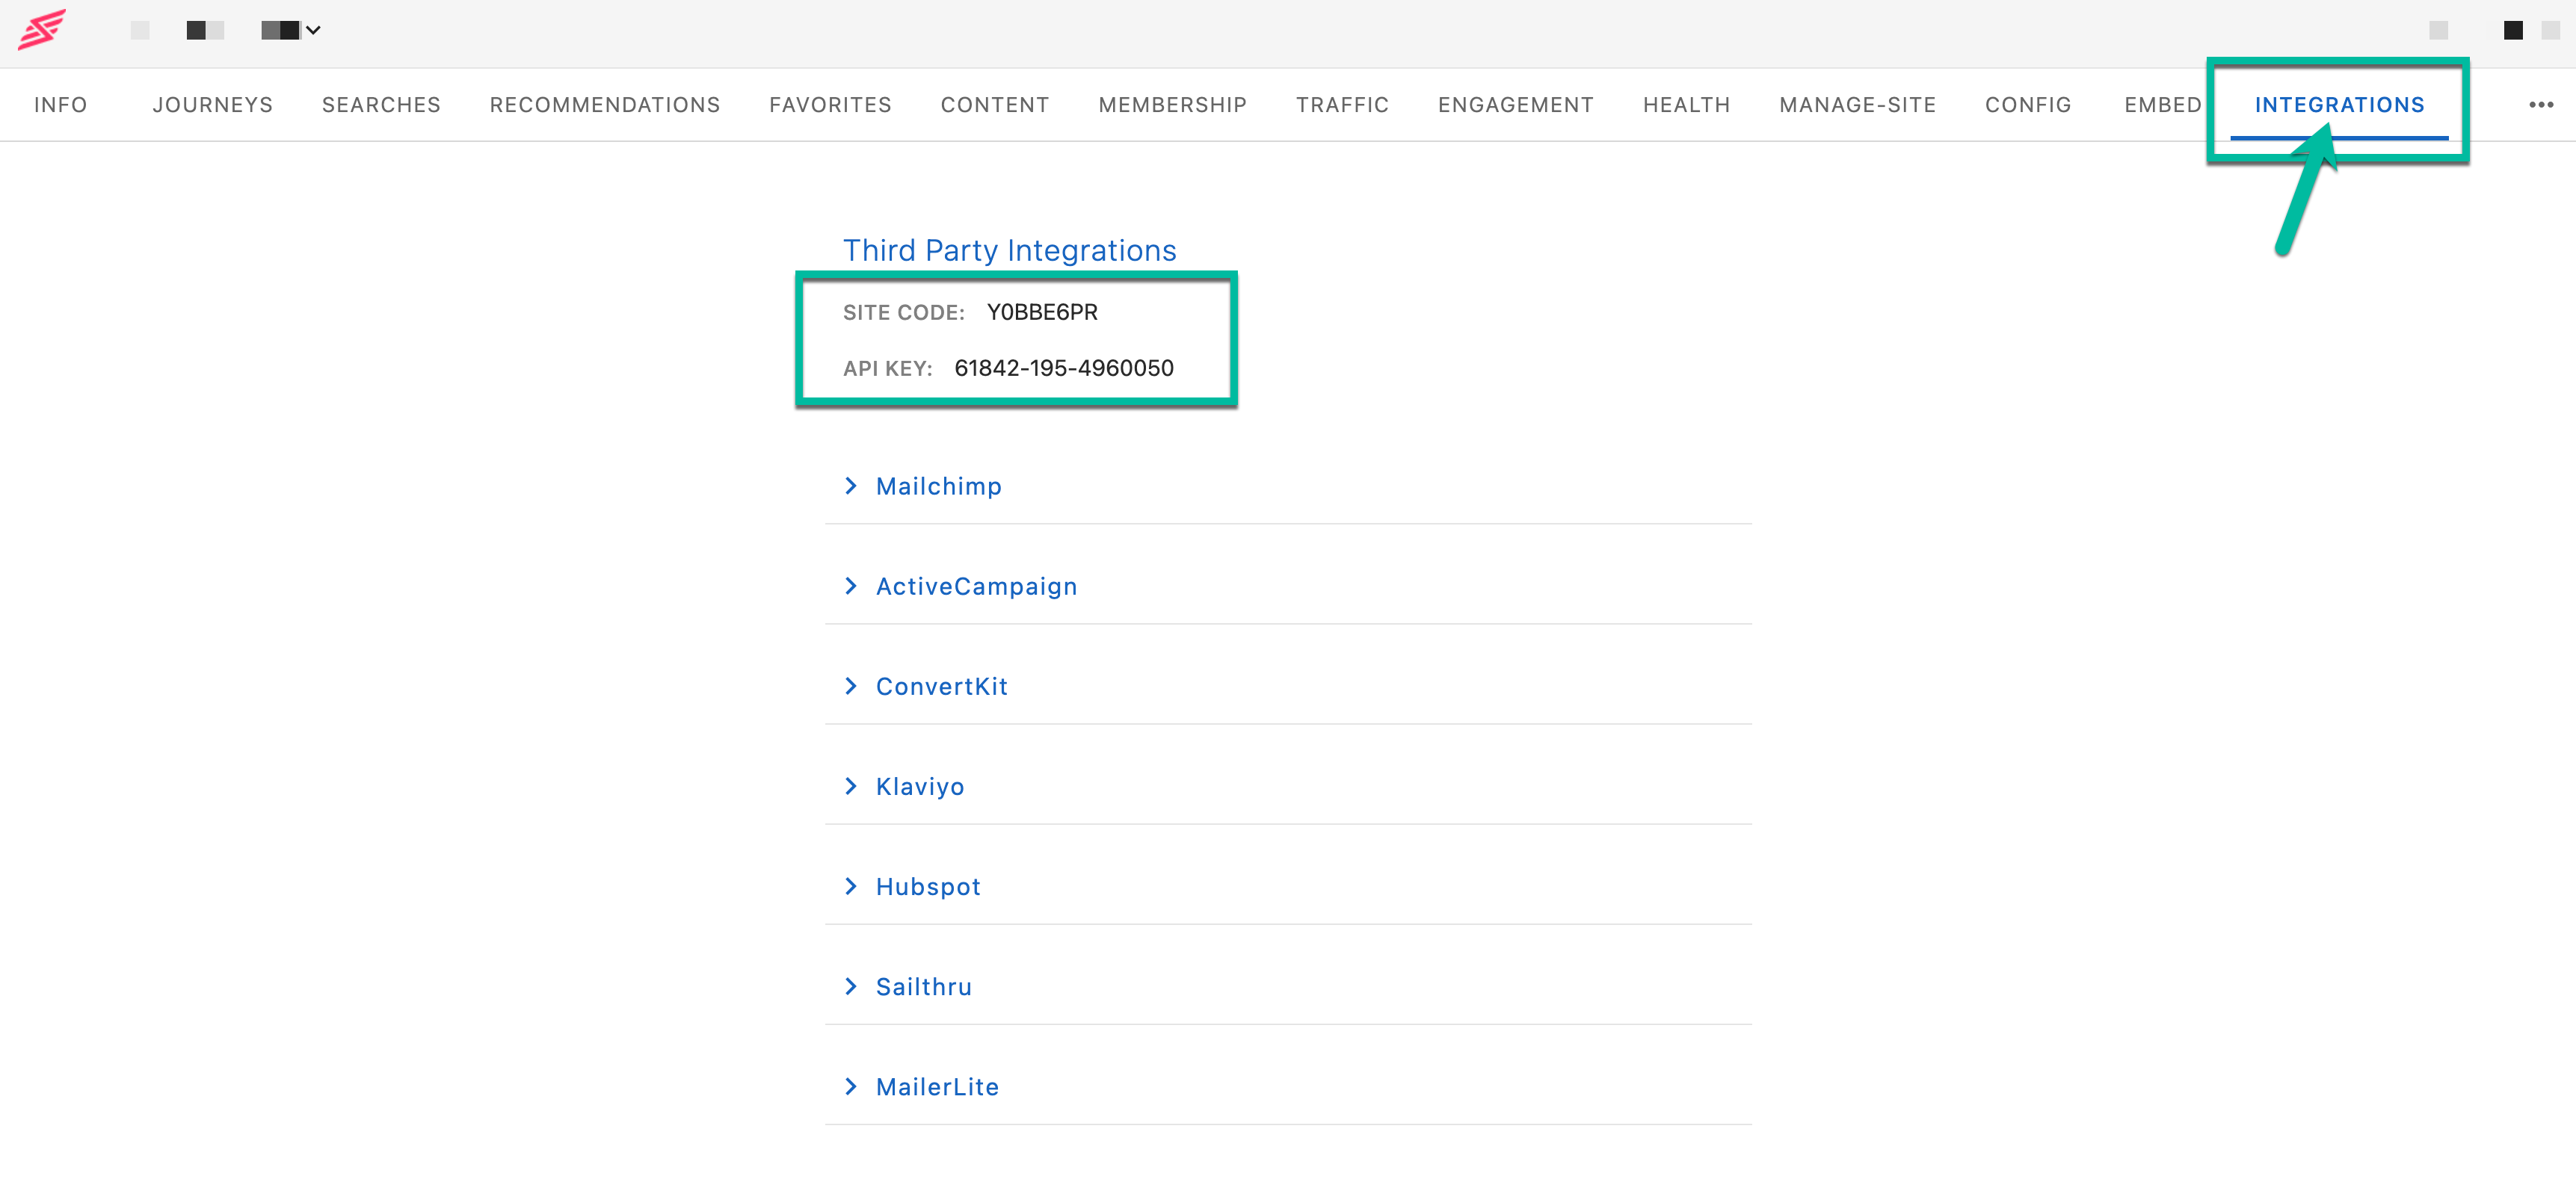Expand the MailerLite chevron
Image resolution: width=2576 pixels, height=1179 pixels.
851,1086
